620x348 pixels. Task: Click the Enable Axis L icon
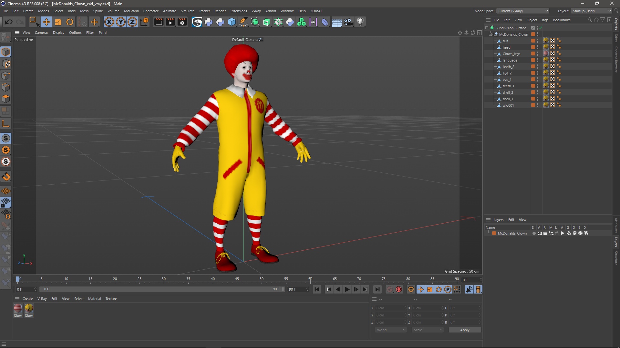point(6,124)
